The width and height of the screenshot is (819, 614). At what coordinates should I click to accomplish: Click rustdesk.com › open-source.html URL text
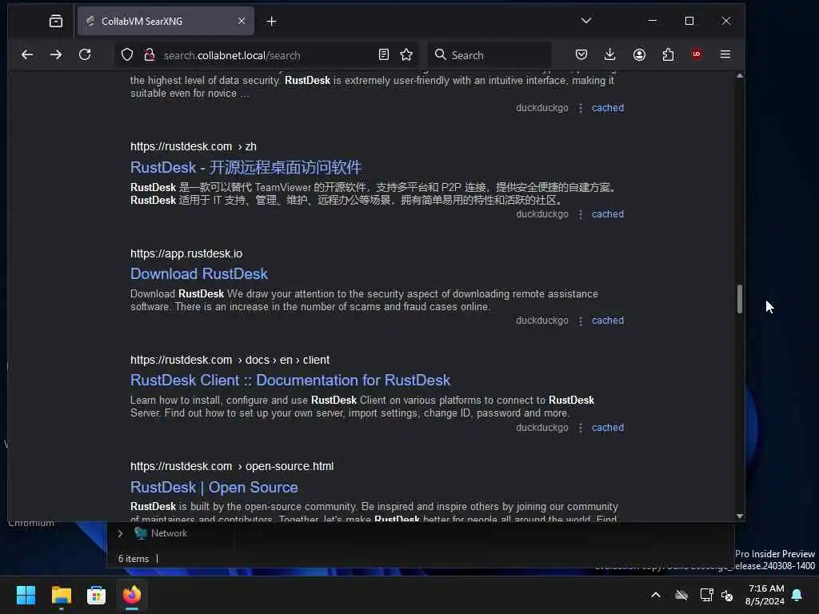point(232,466)
